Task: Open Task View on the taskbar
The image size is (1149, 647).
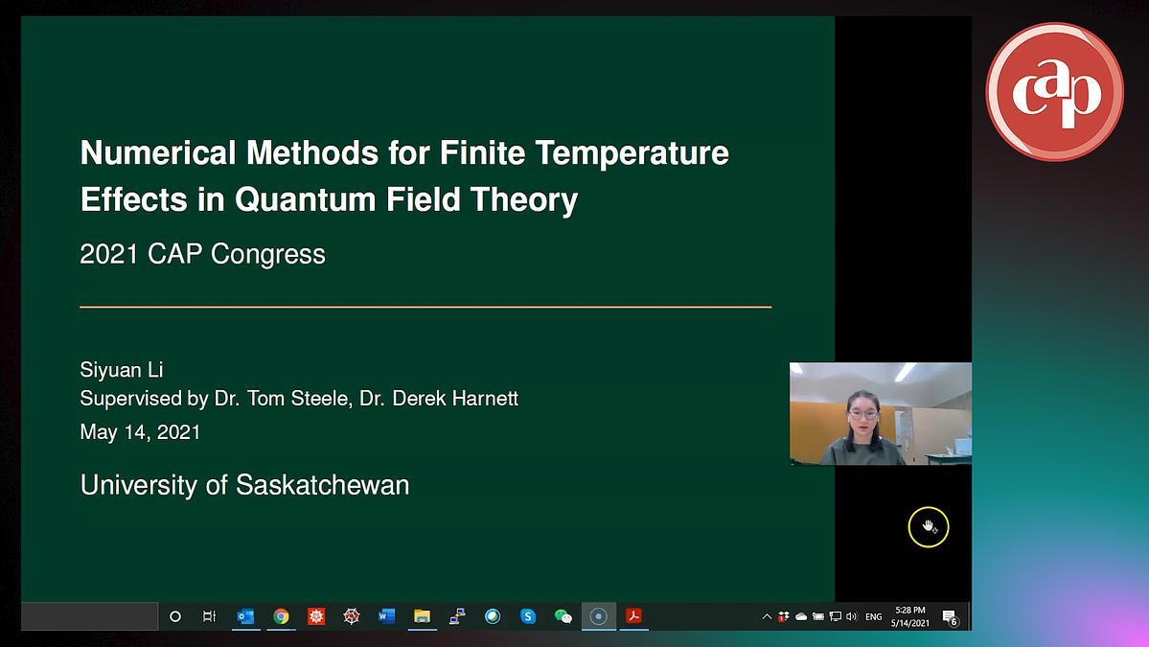Action: point(210,616)
